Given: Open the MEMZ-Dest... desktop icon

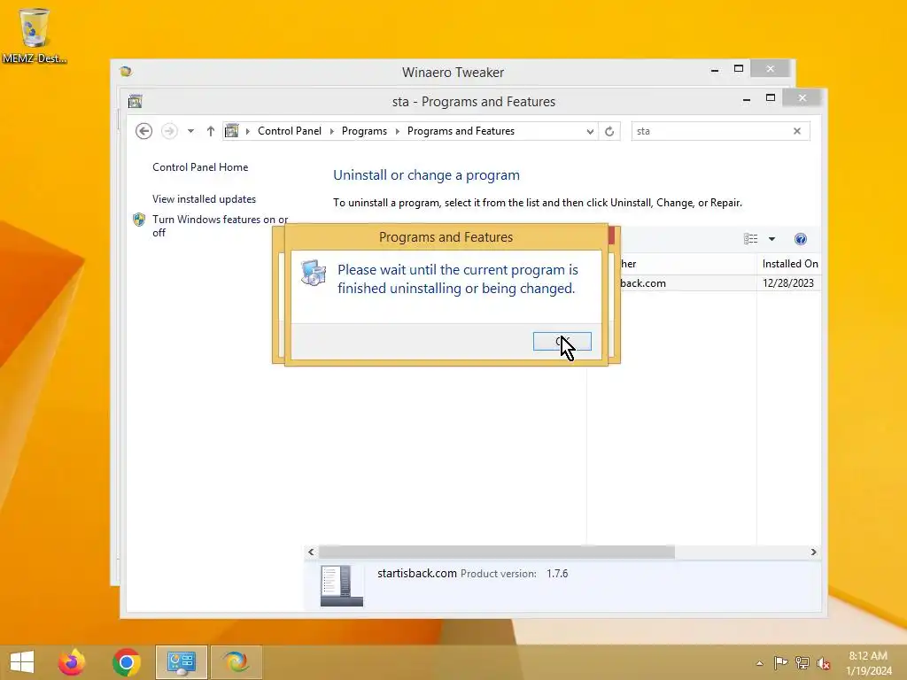Looking at the screenshot, I should [35, 35].
